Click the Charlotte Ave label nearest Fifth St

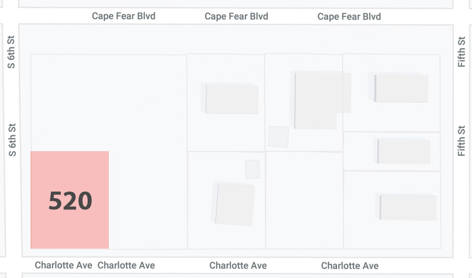[350, 266]
